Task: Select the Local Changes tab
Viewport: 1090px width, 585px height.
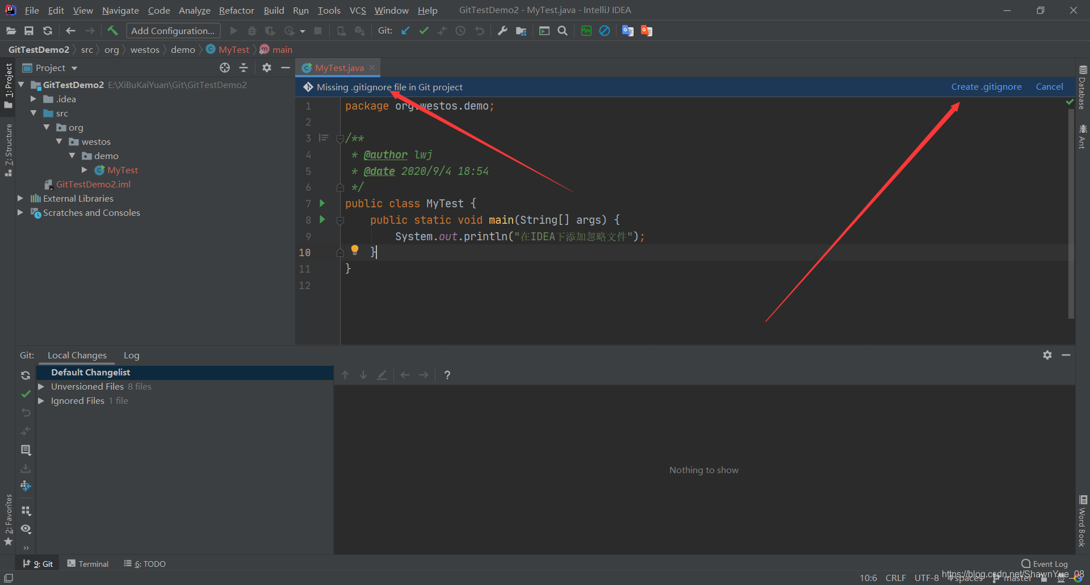Action: [x=77, y=355]
